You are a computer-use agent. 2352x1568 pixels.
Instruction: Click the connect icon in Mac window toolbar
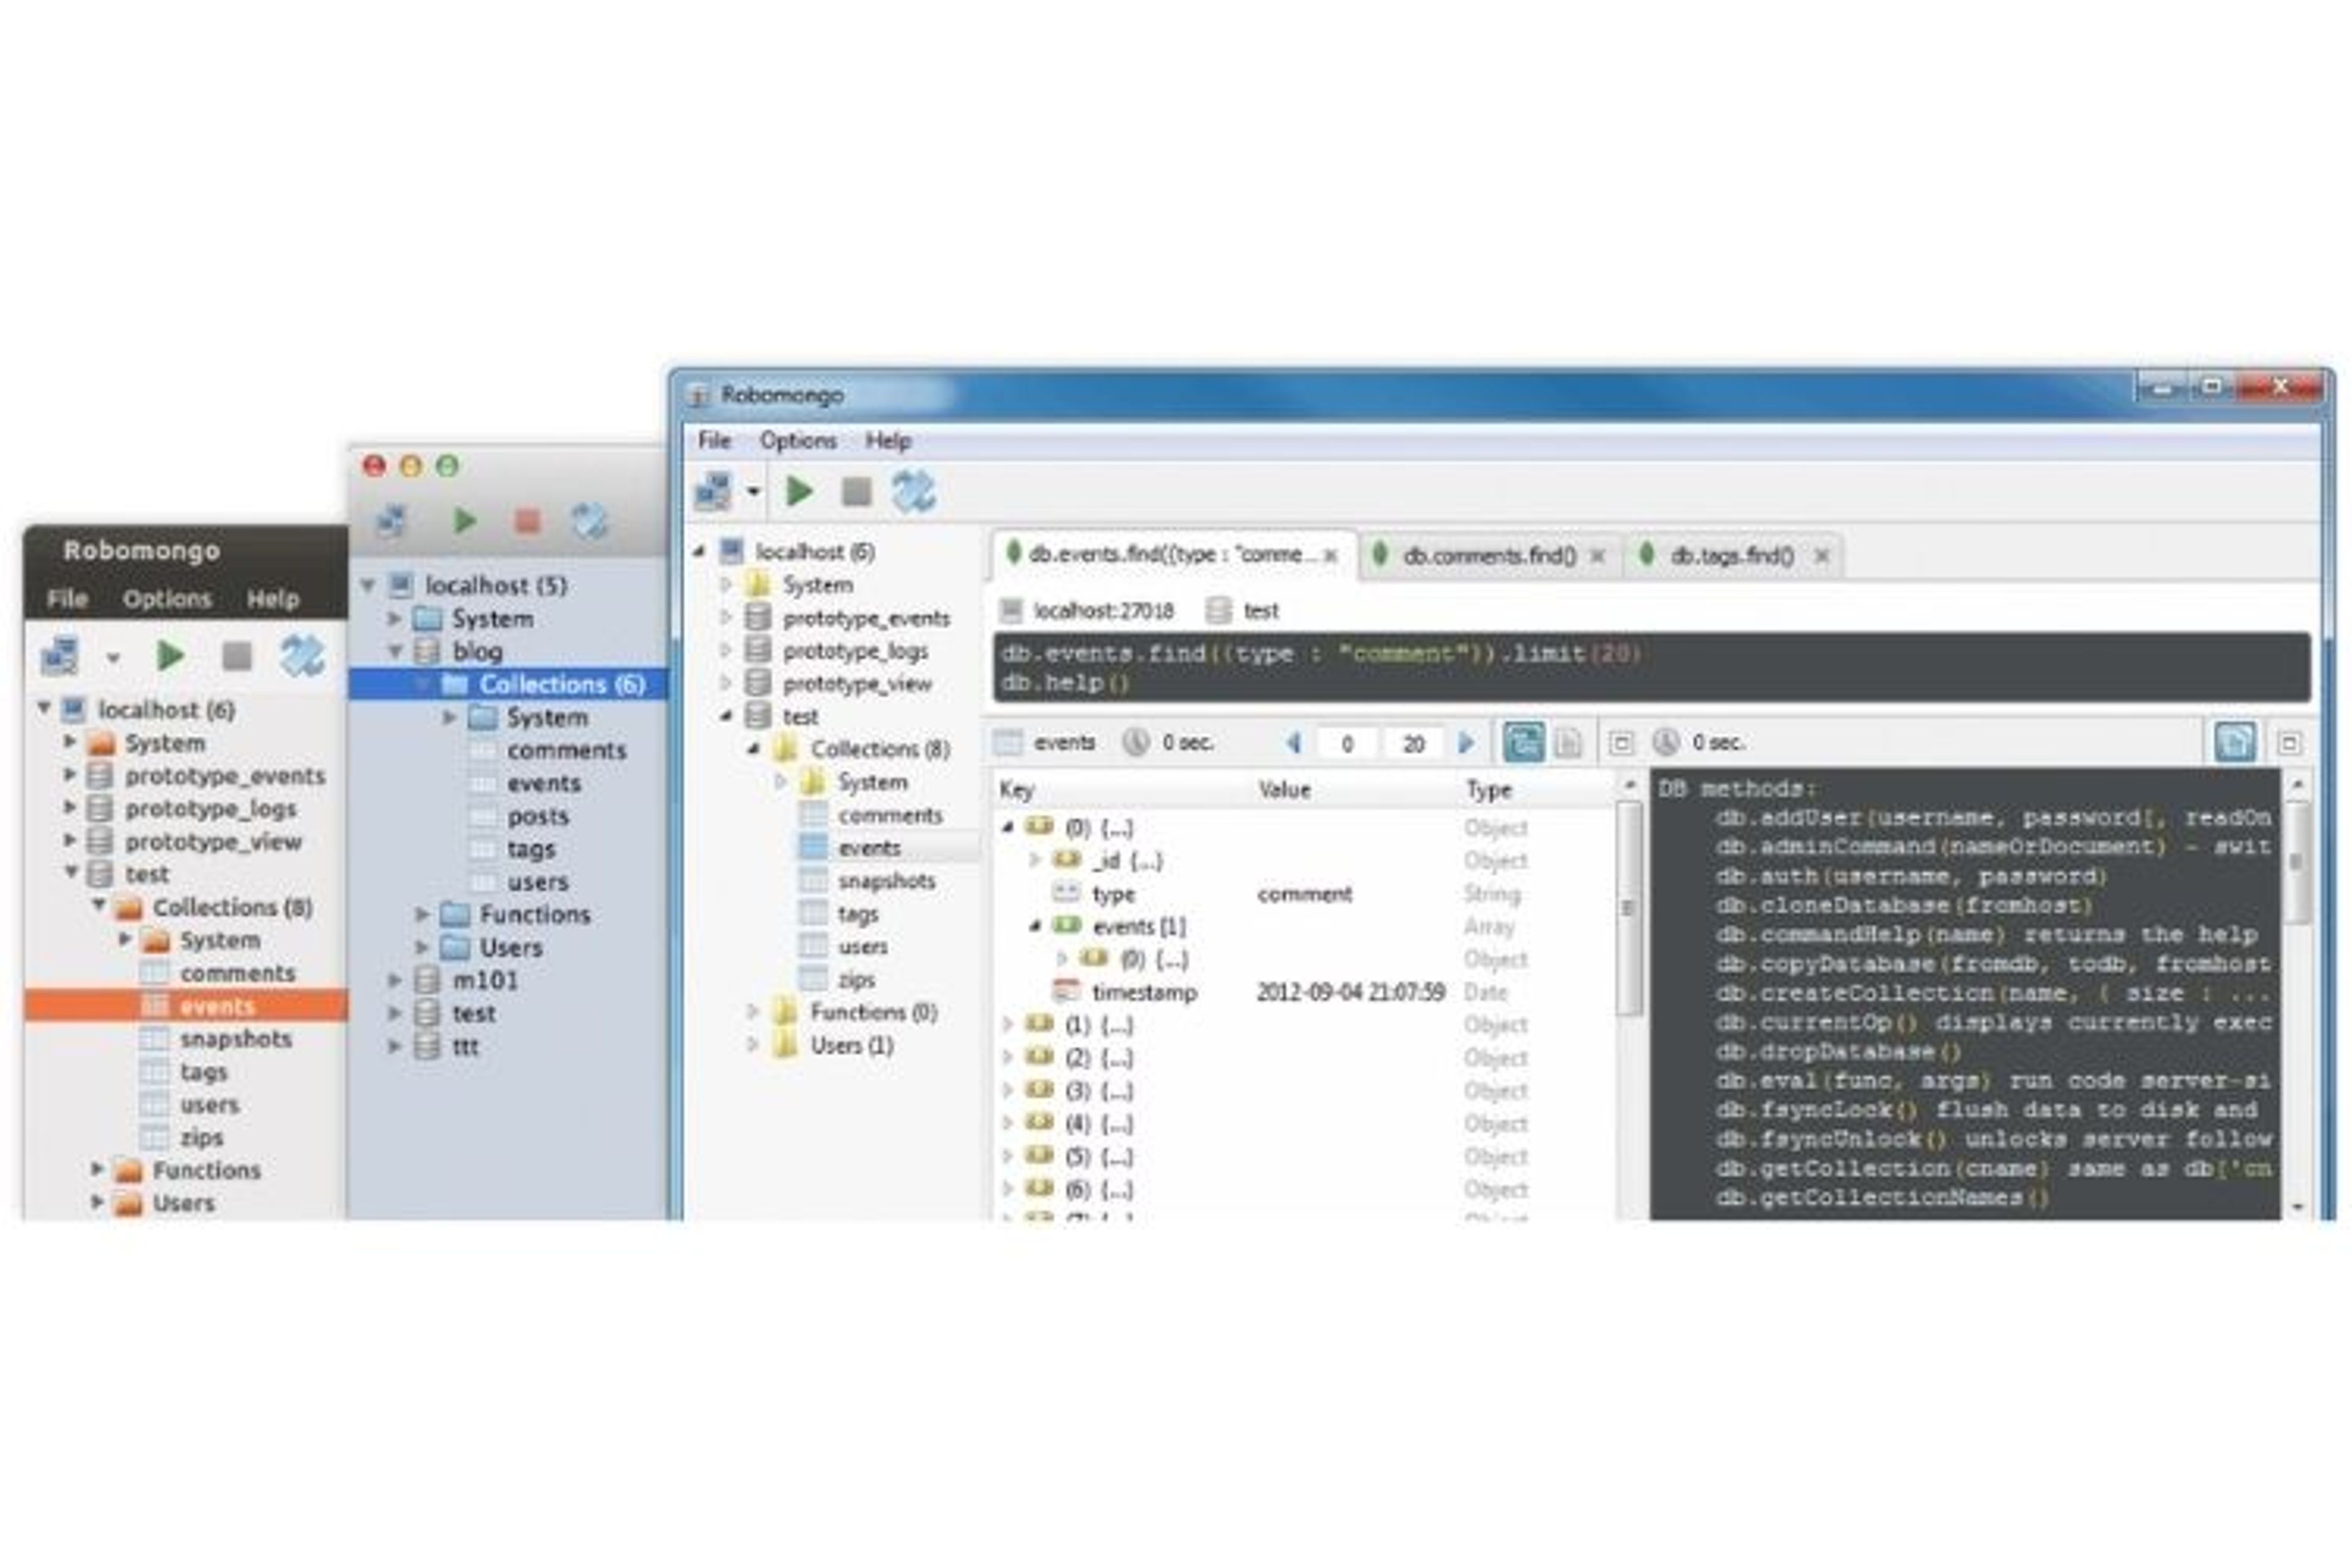pyautogui.click(x=390, y=521)
